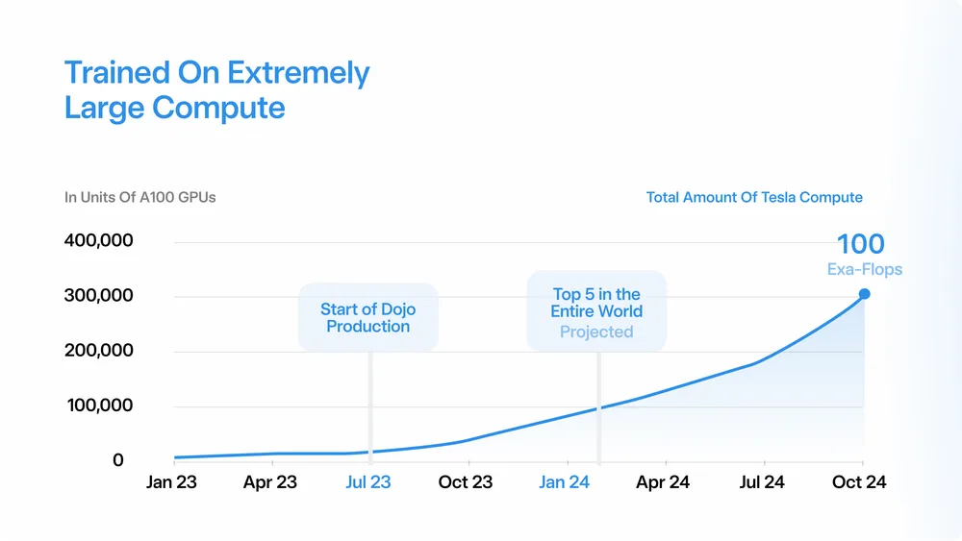Select the Jan 24 x-axis label

564,482
